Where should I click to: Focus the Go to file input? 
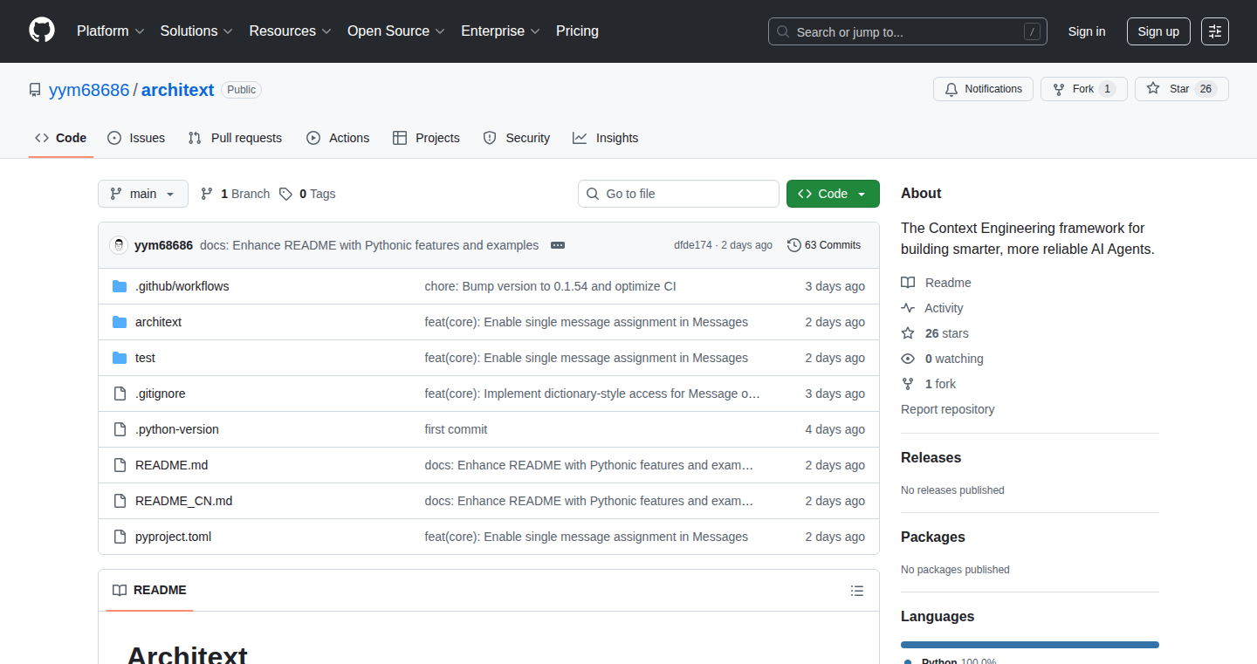pos(678,194)
